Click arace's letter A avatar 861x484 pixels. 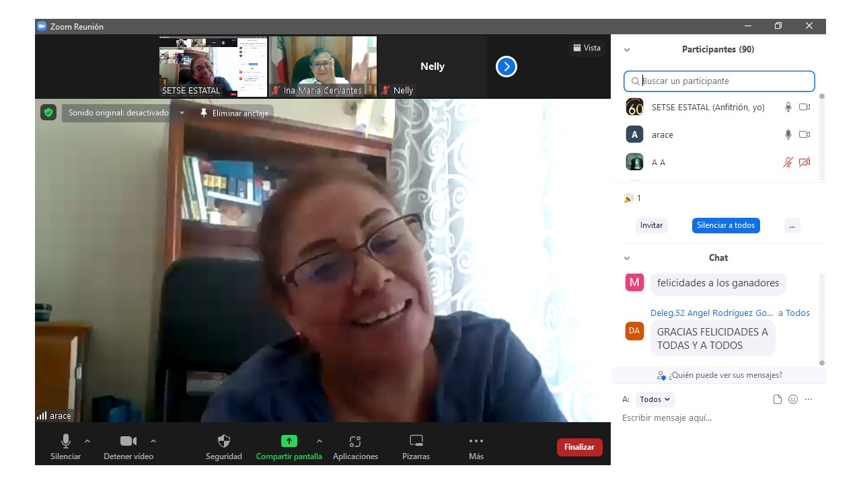click(x=634, y=134)
